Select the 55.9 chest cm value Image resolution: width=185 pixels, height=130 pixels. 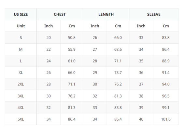point(72,49)
